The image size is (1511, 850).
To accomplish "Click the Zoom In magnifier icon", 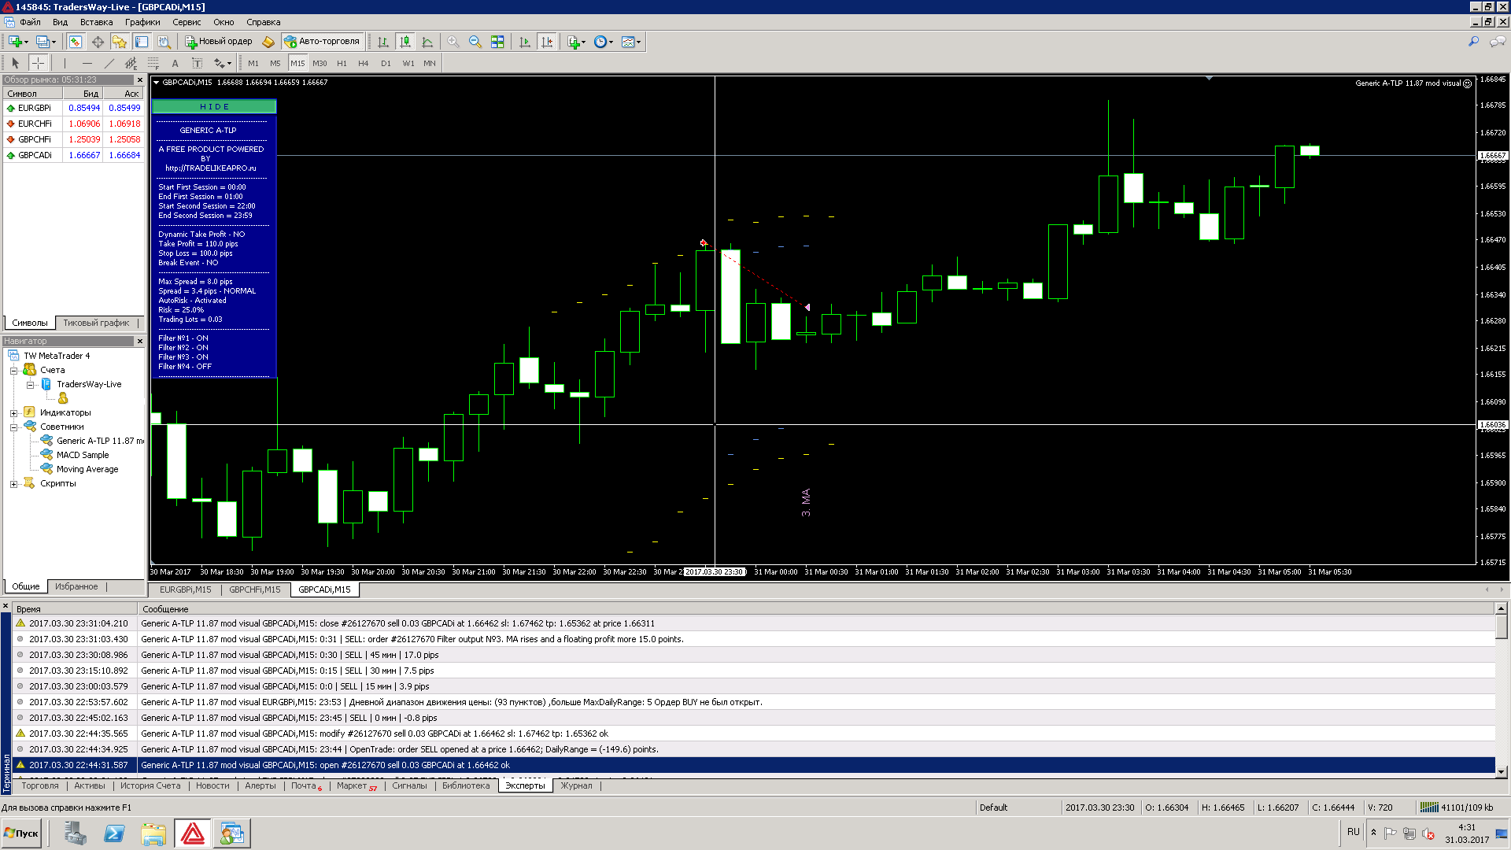I will [x=453, y=42].
